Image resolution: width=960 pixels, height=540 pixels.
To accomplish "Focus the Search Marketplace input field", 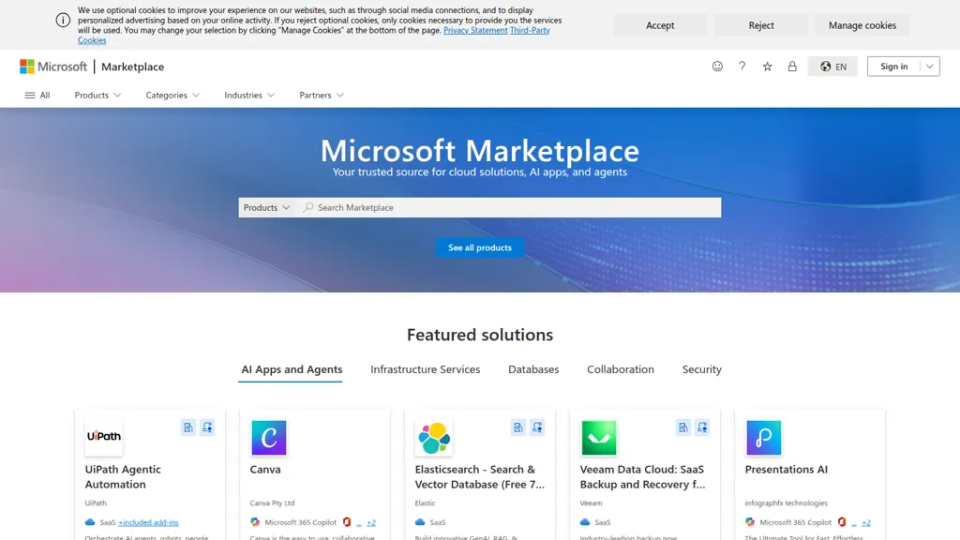I will (508, 207).
